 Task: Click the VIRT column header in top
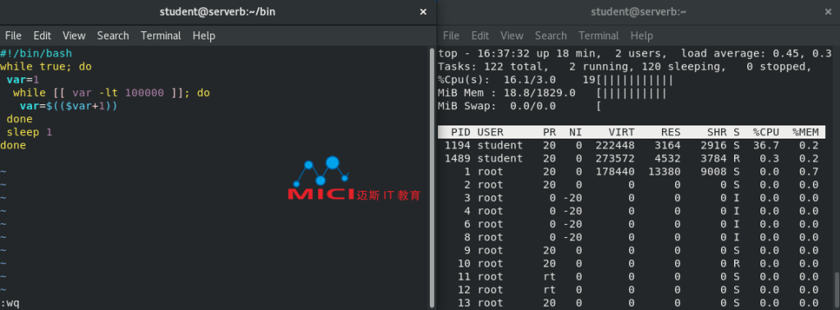pyautogui.click(x=622, y=132)
